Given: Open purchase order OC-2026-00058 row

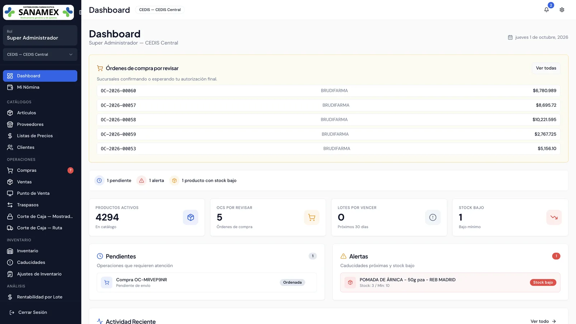Looking at the screenshot, I should (328, 120).
